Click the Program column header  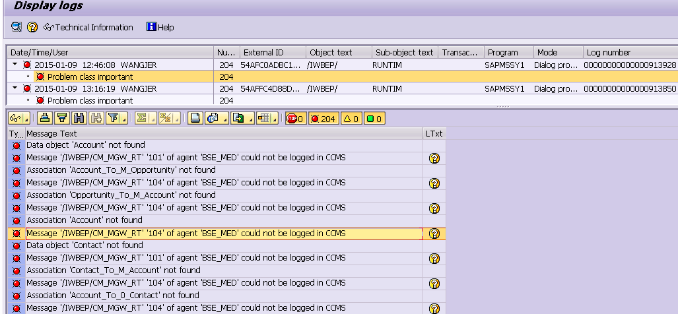pyautogui.click(x=509, y=52)
